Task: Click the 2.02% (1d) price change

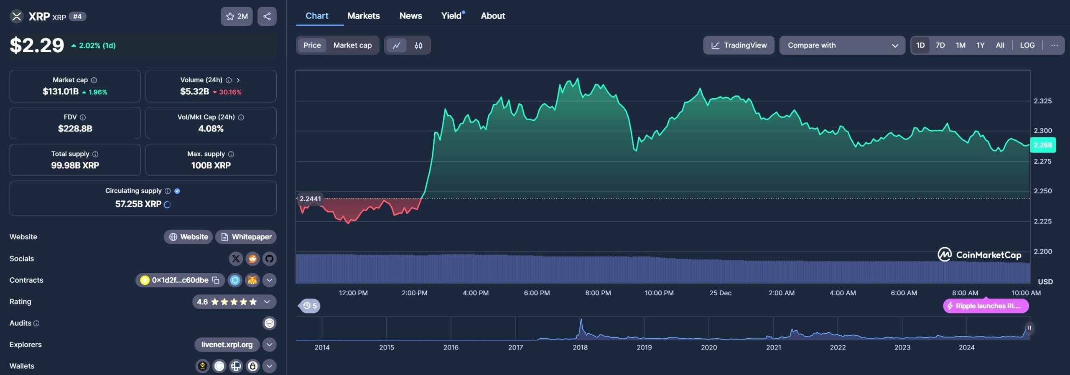Action: pos(94,46)
